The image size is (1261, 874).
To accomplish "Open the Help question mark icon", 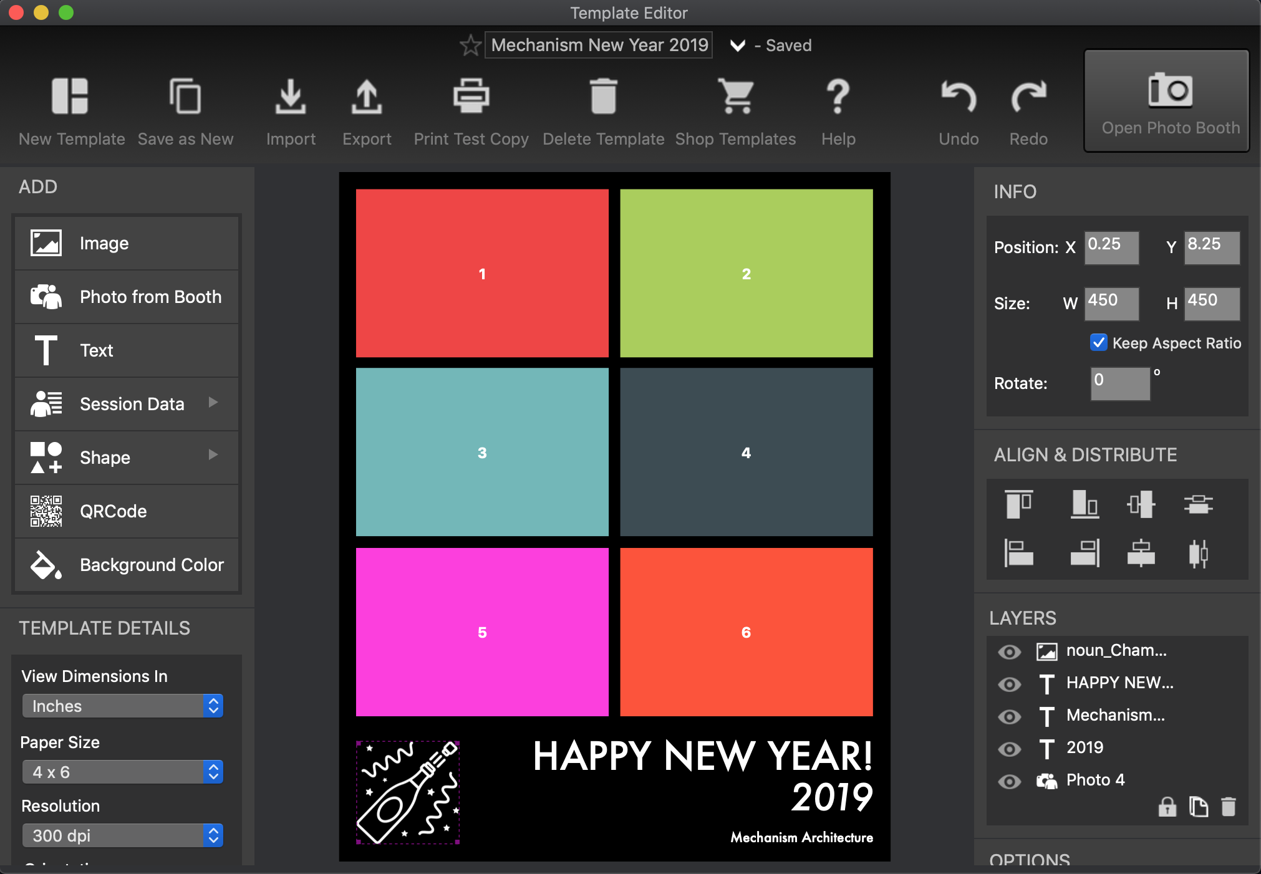I will [x=838, y=97].
